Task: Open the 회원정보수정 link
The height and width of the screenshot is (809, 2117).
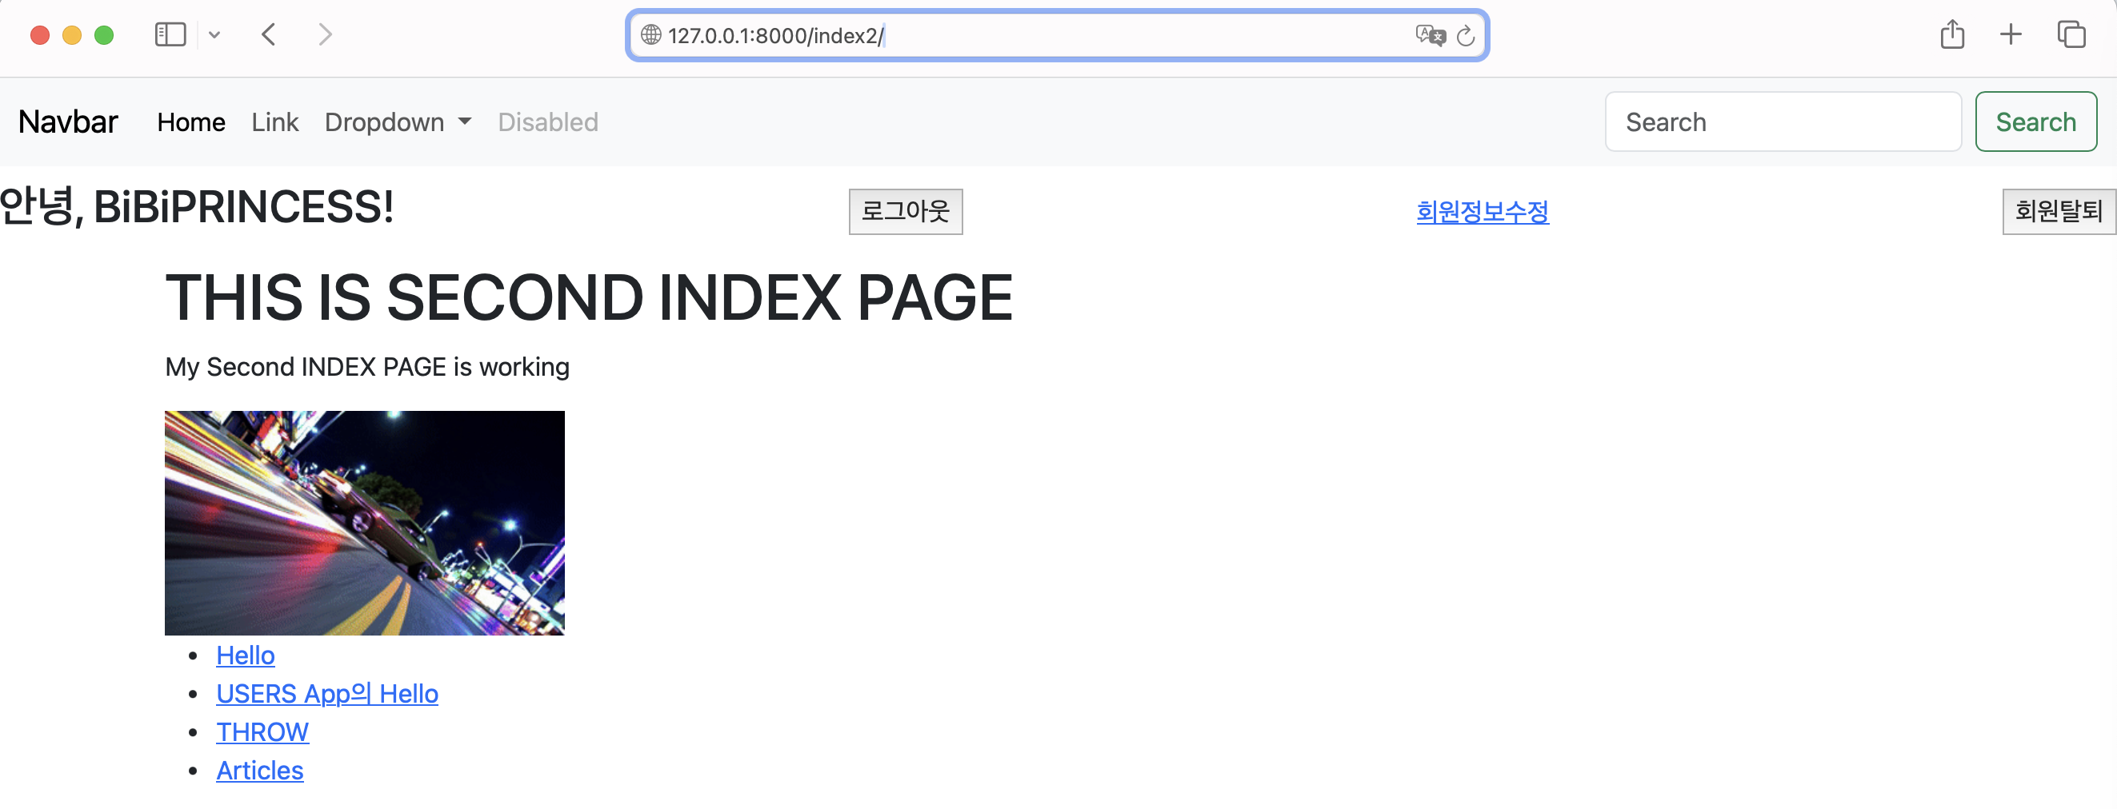Action: (x=1483, y=211)
